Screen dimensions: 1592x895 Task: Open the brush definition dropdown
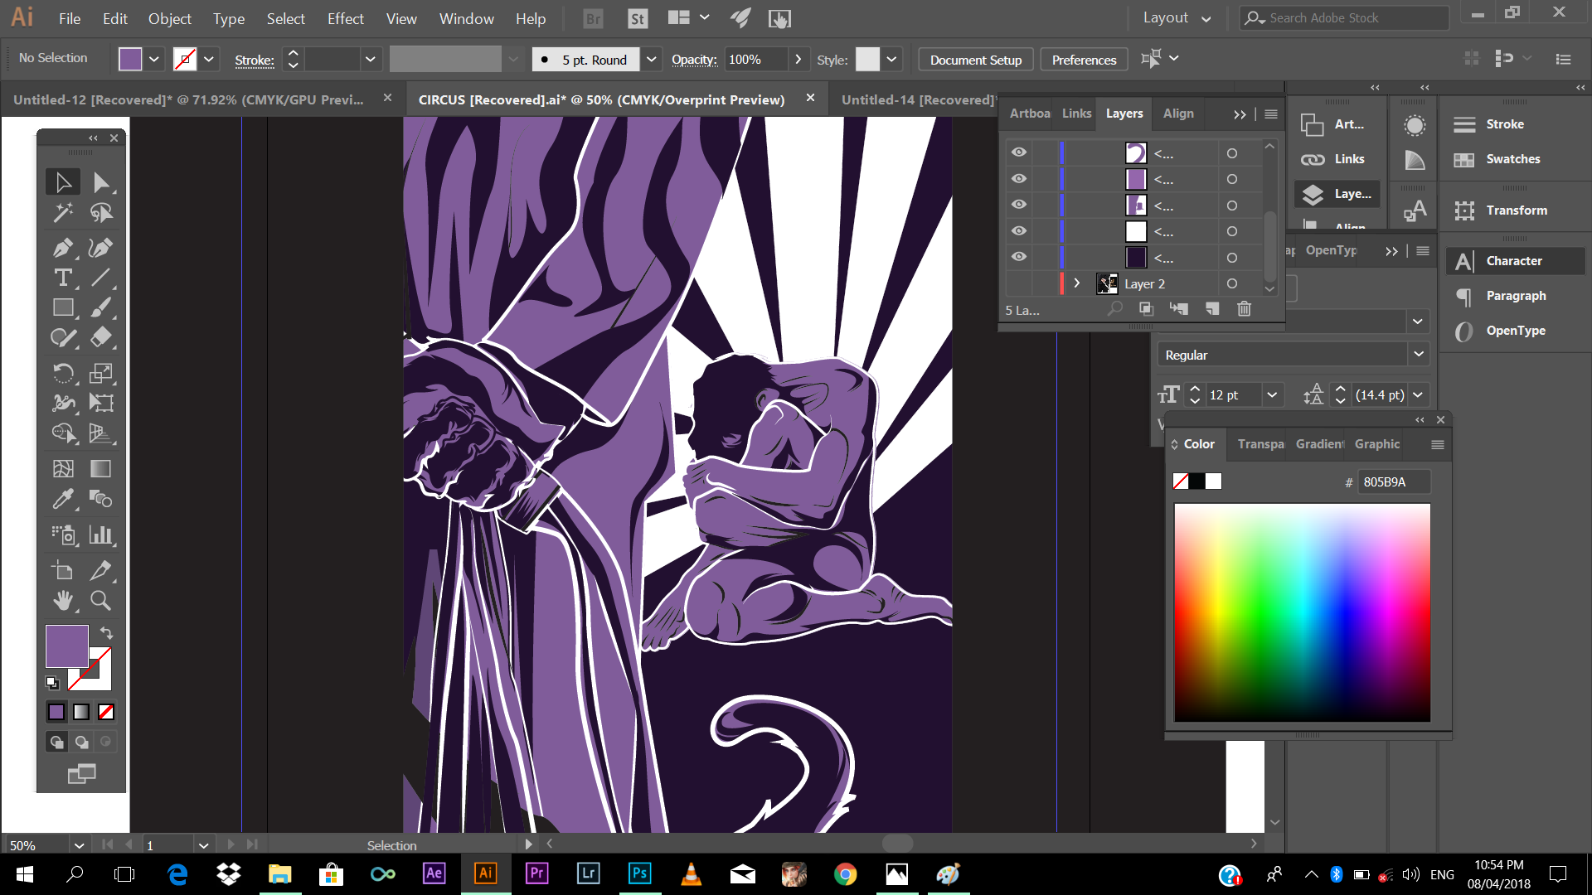(652, 60)
